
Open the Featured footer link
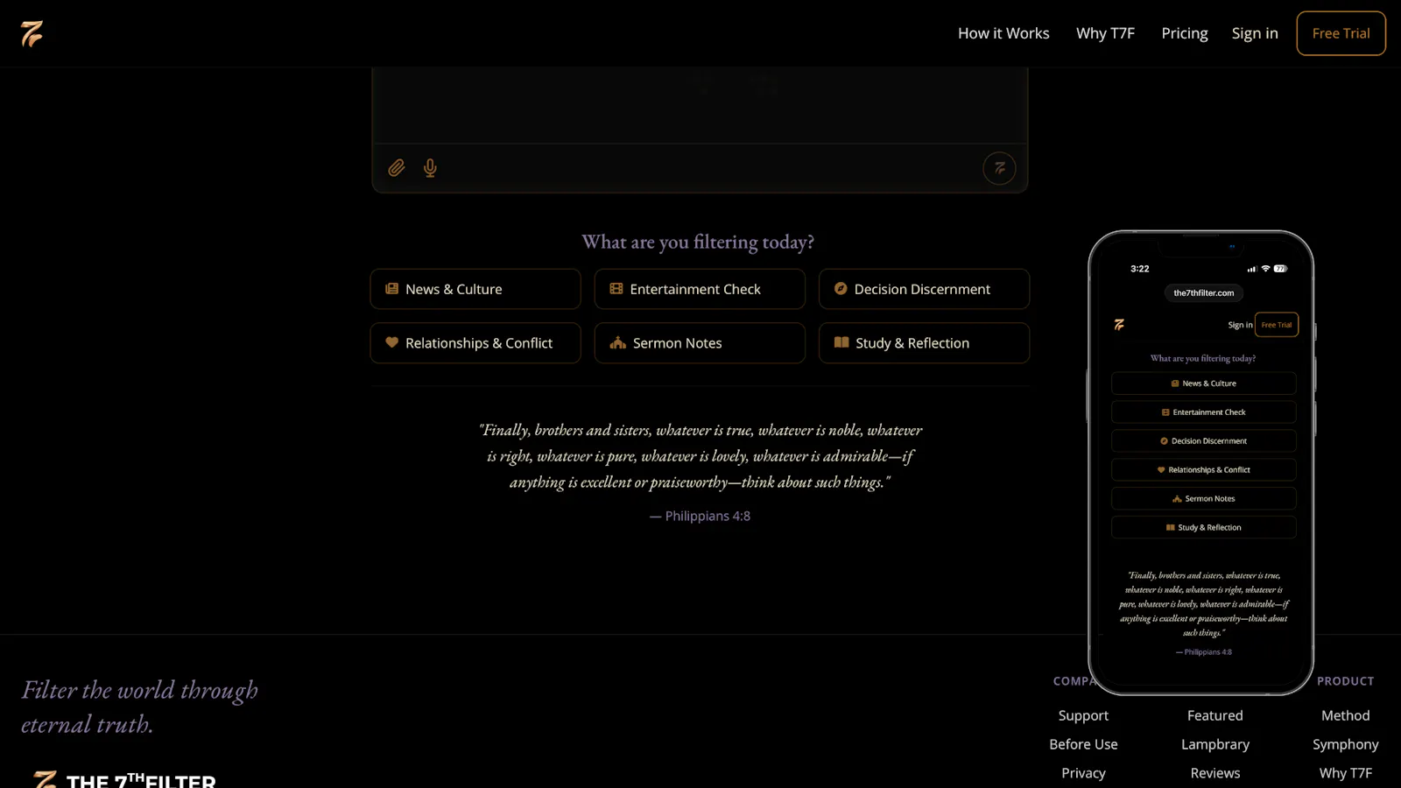(1214, 715)
